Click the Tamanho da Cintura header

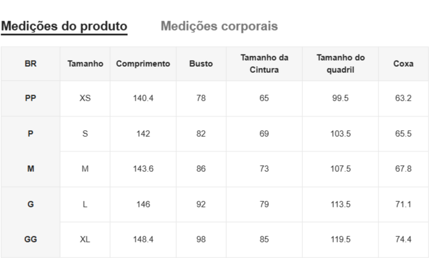[264, 64]
